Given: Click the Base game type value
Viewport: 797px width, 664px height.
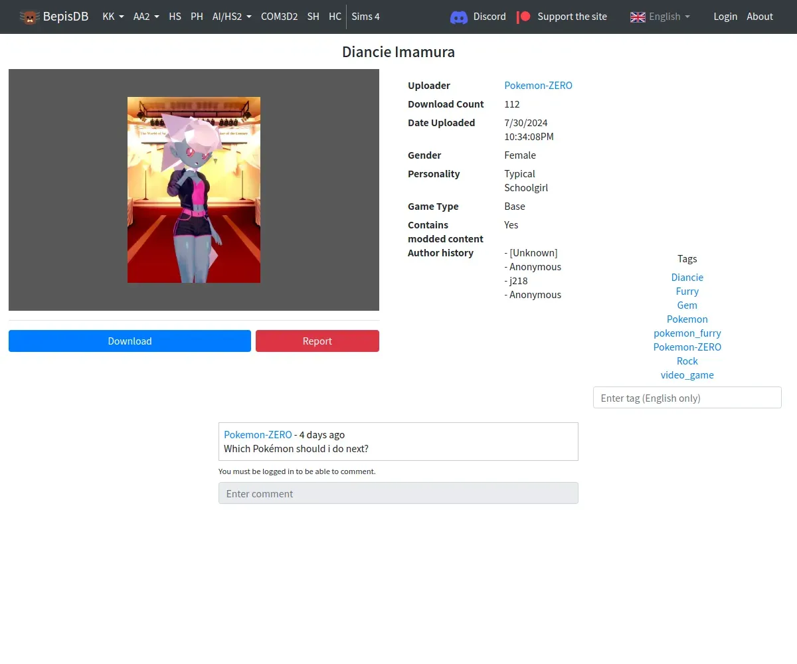Looking at the screenshot, I should click(x=515, y=206).
